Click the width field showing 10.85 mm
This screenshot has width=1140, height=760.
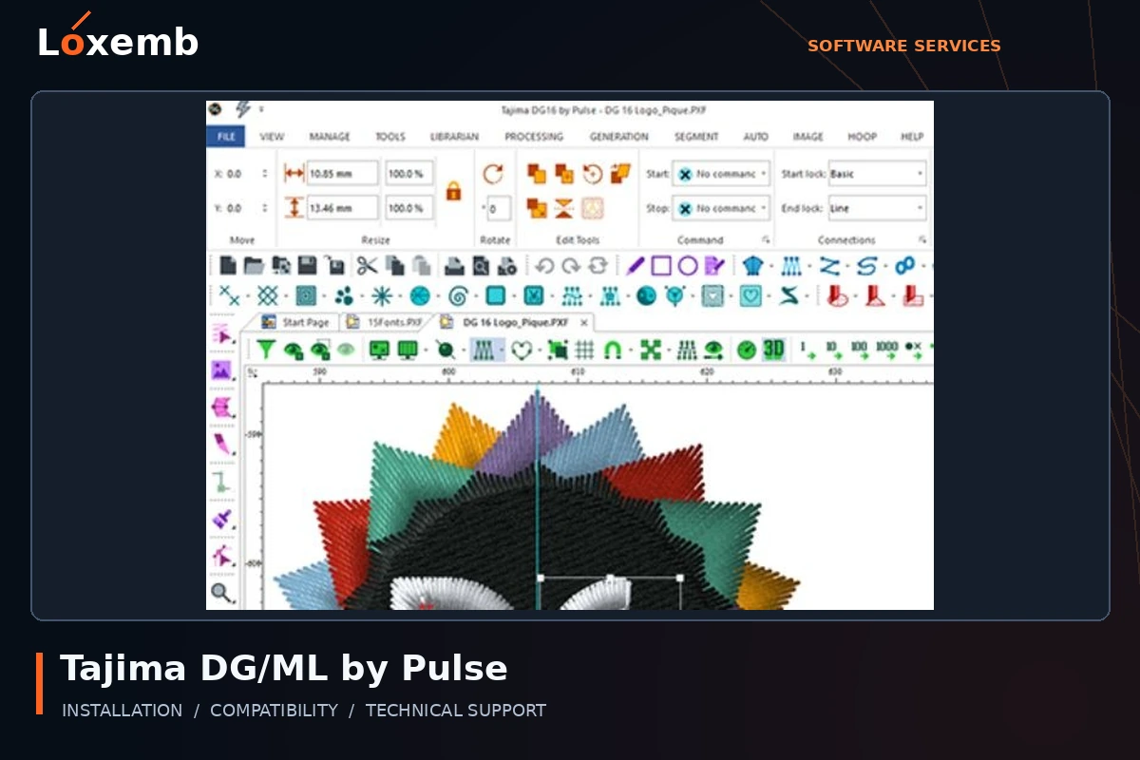point(342,174)
